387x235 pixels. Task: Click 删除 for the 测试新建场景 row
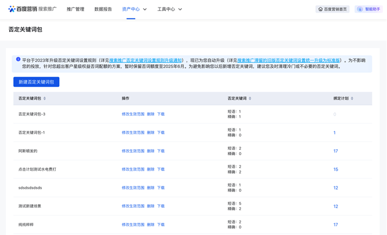click(x=151, y=206)
